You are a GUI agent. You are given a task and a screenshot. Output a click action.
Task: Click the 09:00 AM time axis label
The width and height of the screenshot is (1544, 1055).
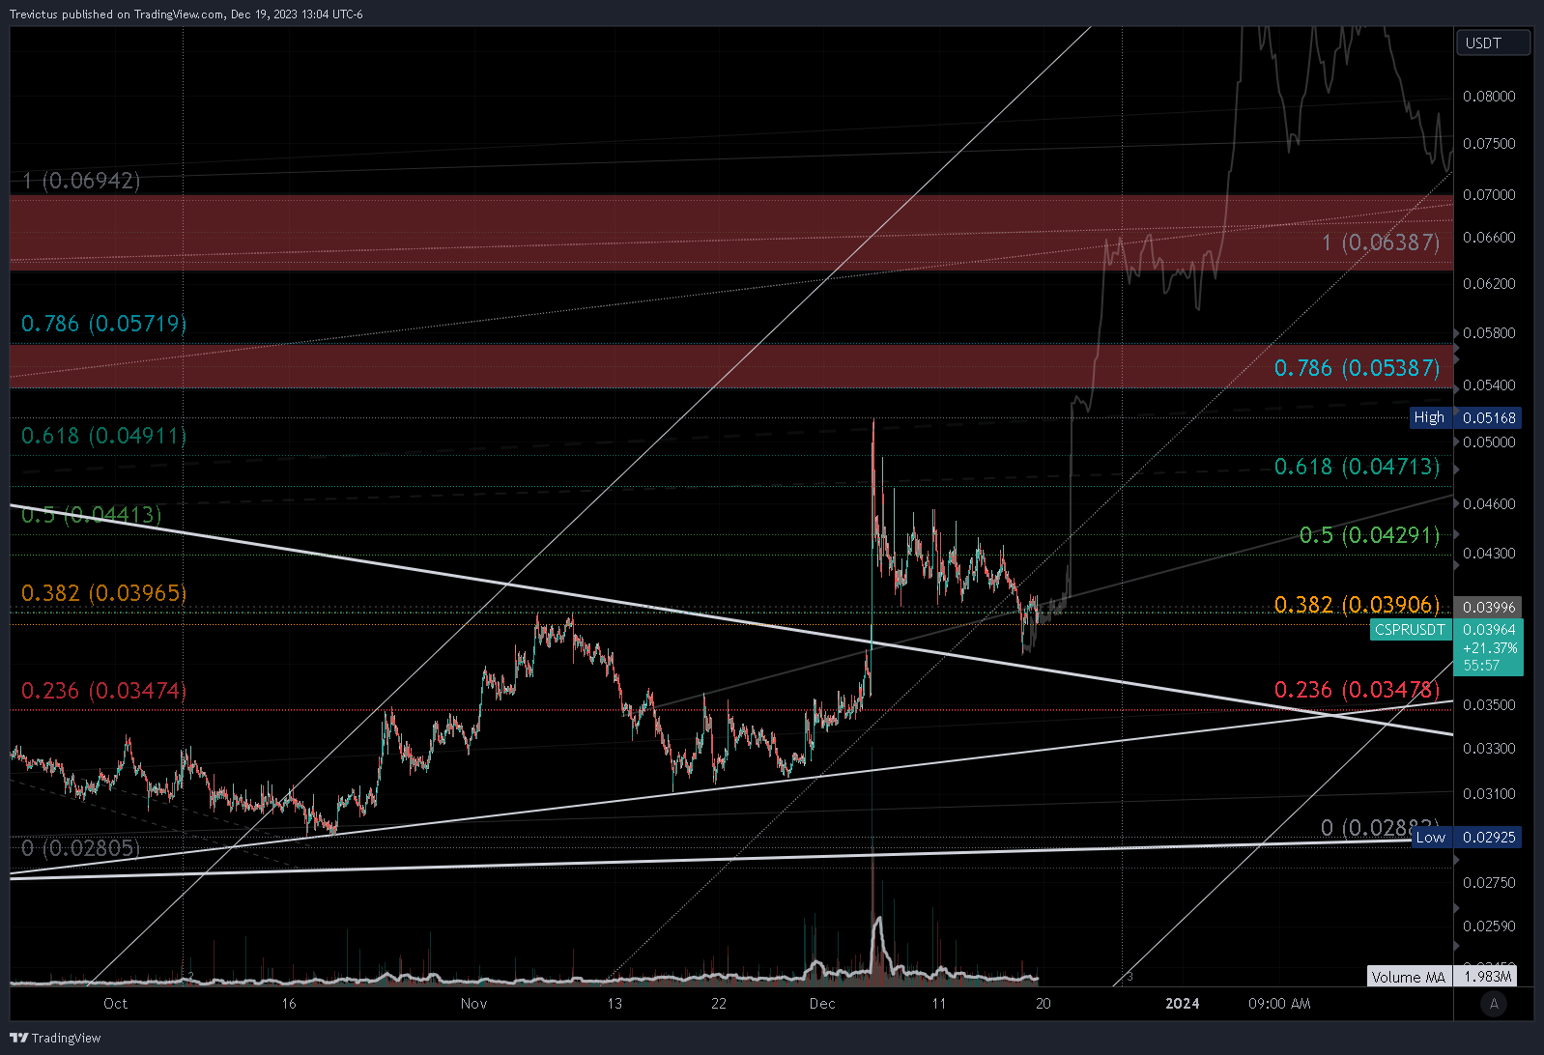click(x=1279, y=1004)
